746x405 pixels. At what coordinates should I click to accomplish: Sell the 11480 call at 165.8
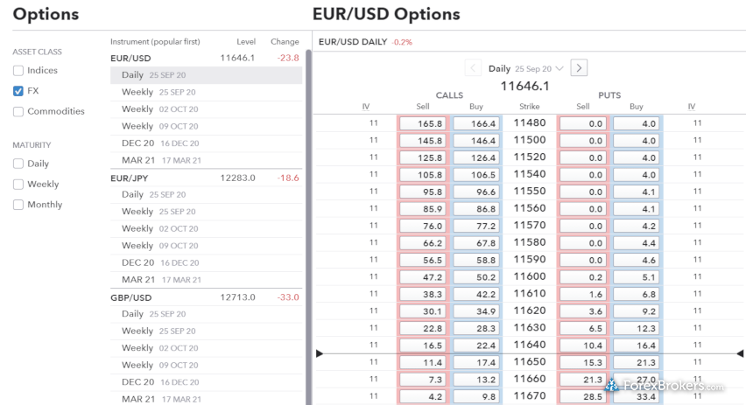pyautogui.click(x=423, y=123)
